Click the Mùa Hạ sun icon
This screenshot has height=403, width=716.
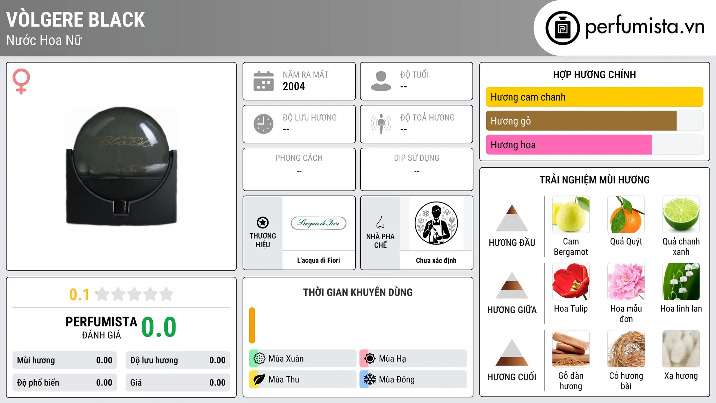[370, 359]
